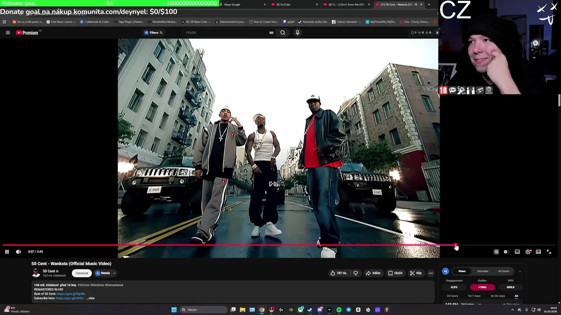The height and width of the screenshot is (315, 561).
Task: Subscribe with the Odebírat button
Action: tap(82, 273)
